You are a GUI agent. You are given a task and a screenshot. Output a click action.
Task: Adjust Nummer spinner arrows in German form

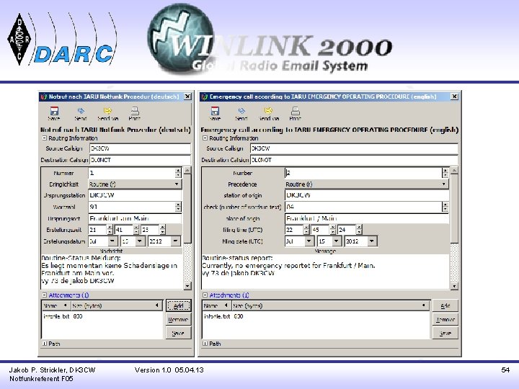coord(178,173)
